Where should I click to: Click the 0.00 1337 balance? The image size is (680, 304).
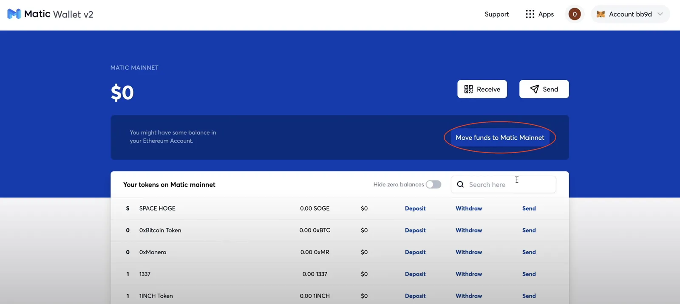coord(314,274)
